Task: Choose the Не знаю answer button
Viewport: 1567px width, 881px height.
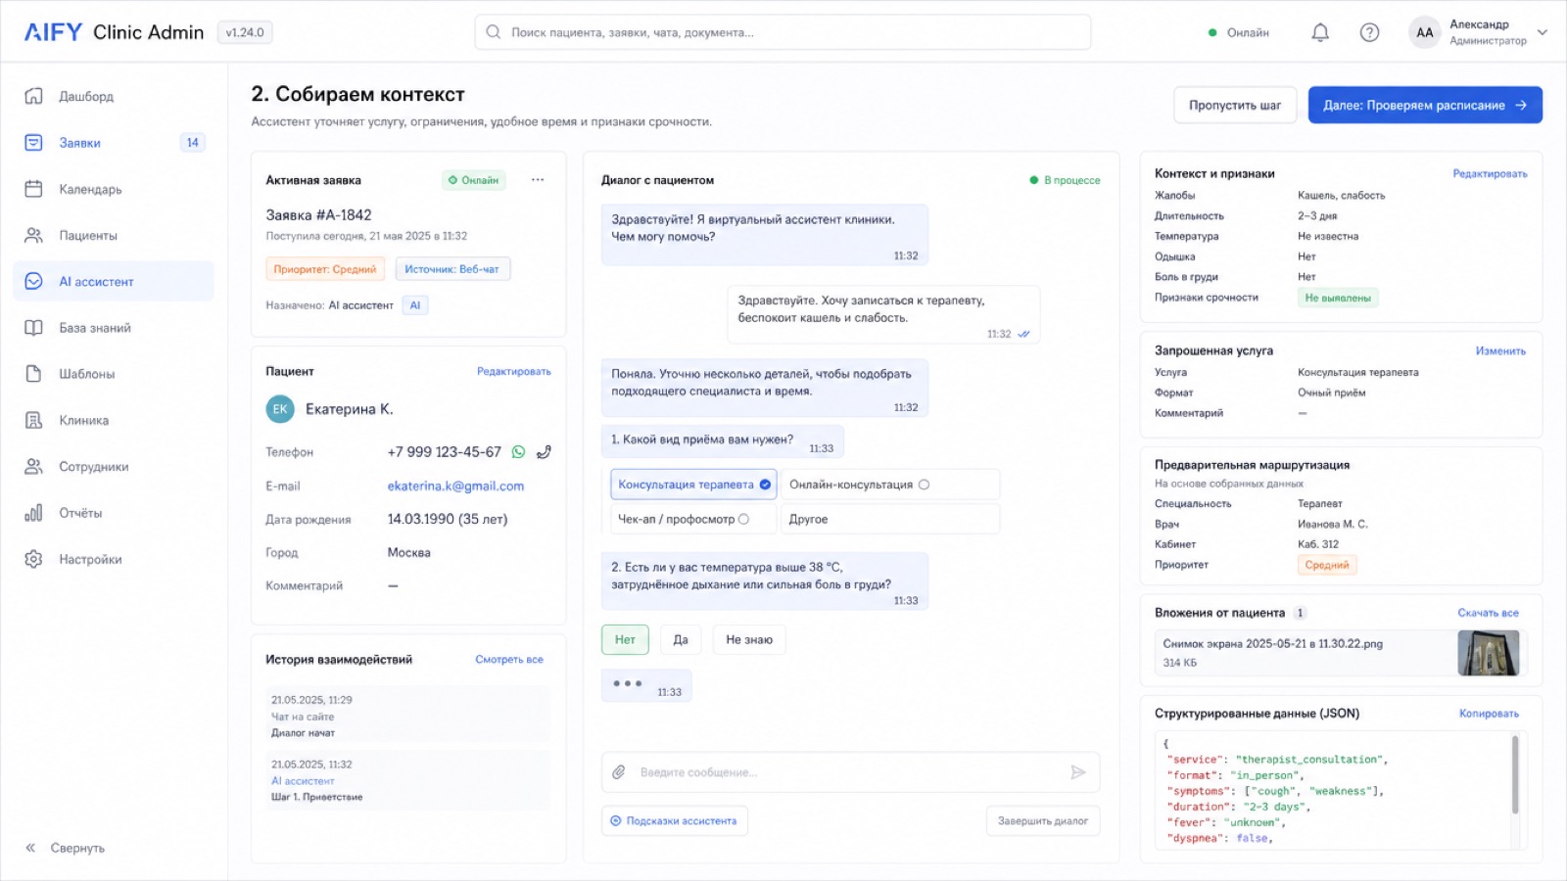Action: (749, 639)
